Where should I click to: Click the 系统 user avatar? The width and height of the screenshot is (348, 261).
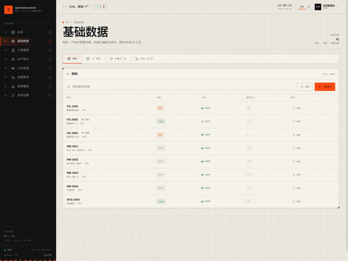318,7
